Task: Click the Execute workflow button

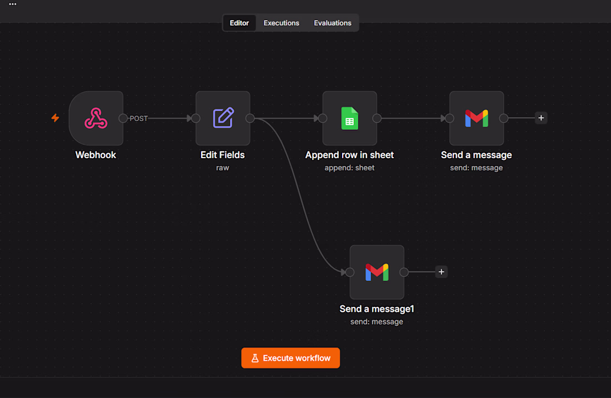Action: pyautogui.click(x=291, y=358)
